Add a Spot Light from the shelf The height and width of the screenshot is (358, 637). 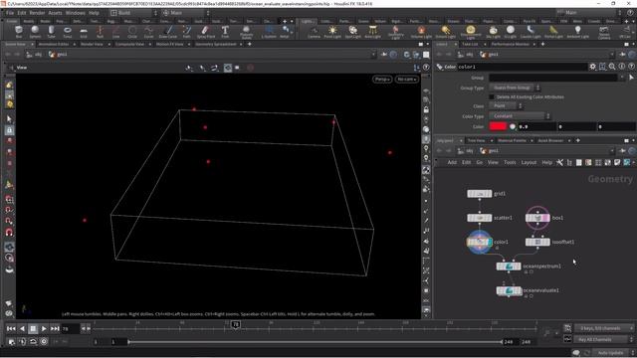[x=352, y=31]
